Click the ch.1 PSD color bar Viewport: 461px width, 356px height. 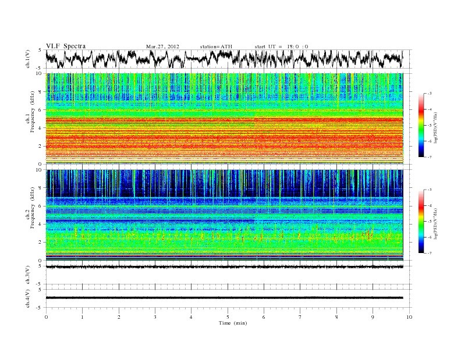(421, 125)
